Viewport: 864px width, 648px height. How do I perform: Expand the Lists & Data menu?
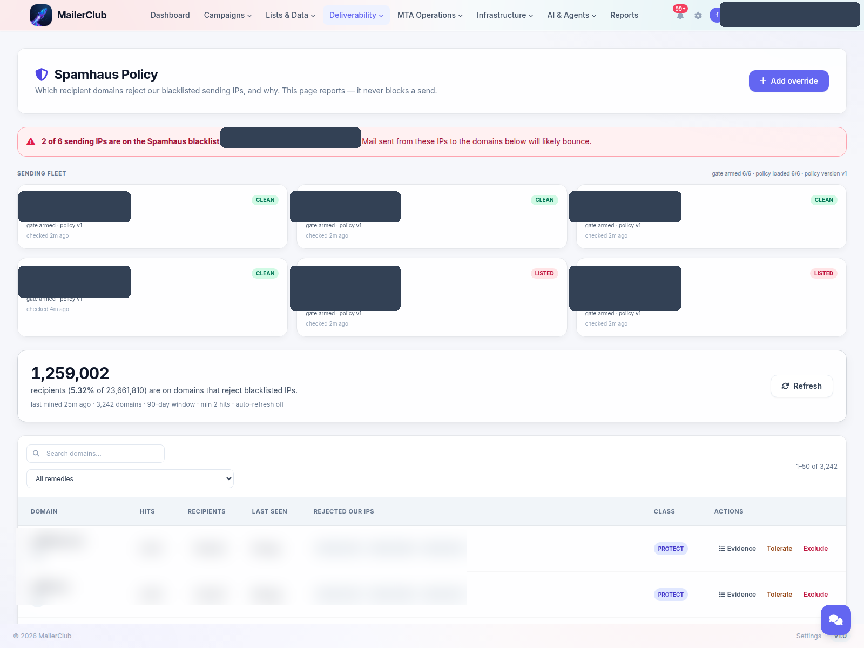coord(291,15)
